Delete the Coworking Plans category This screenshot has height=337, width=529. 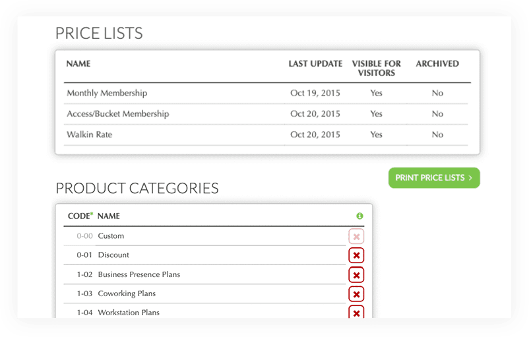[356, 293]
